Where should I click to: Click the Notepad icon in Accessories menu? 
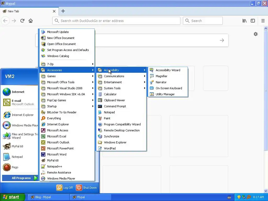coord(100,112)
